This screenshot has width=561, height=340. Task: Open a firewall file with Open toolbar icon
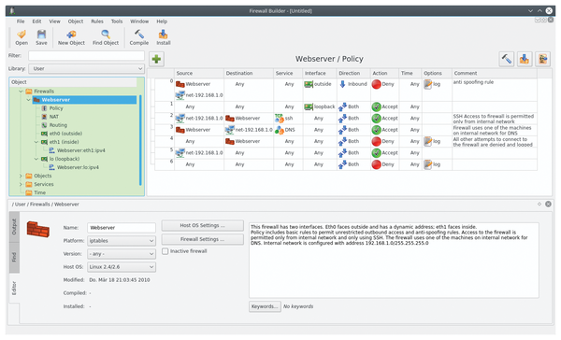click(22, 37)
